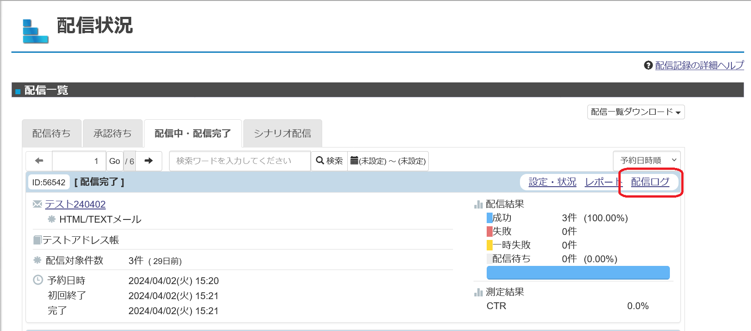This screenshot has width=751, height=331.
Task: Click the gear icon beside HTML/TEXTメール
Action: pyautogui.click(x=52, y=219)
